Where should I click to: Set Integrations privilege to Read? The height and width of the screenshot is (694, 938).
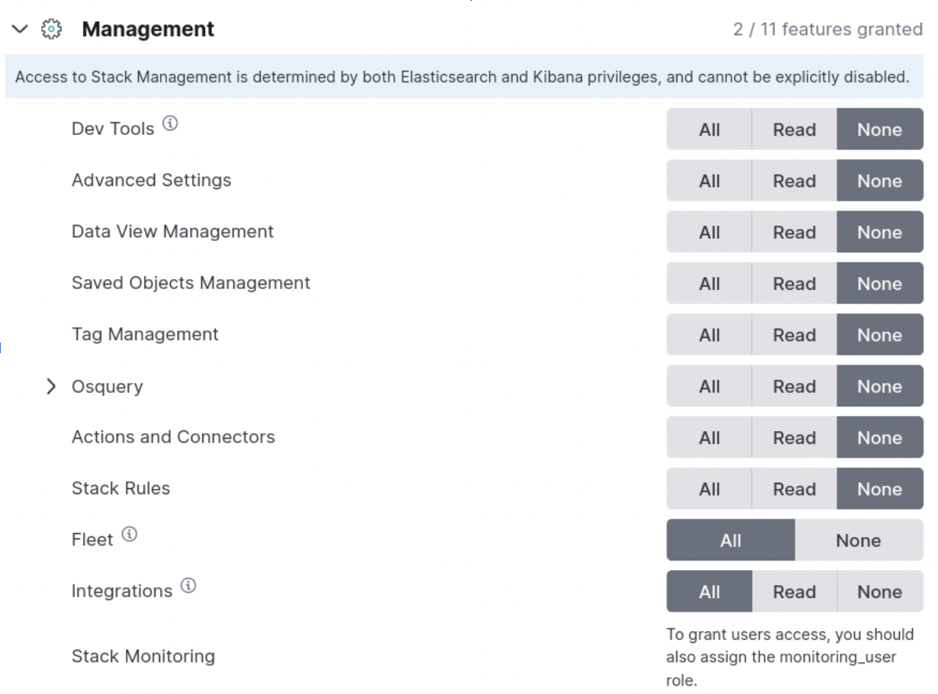[x=794, y=592]
